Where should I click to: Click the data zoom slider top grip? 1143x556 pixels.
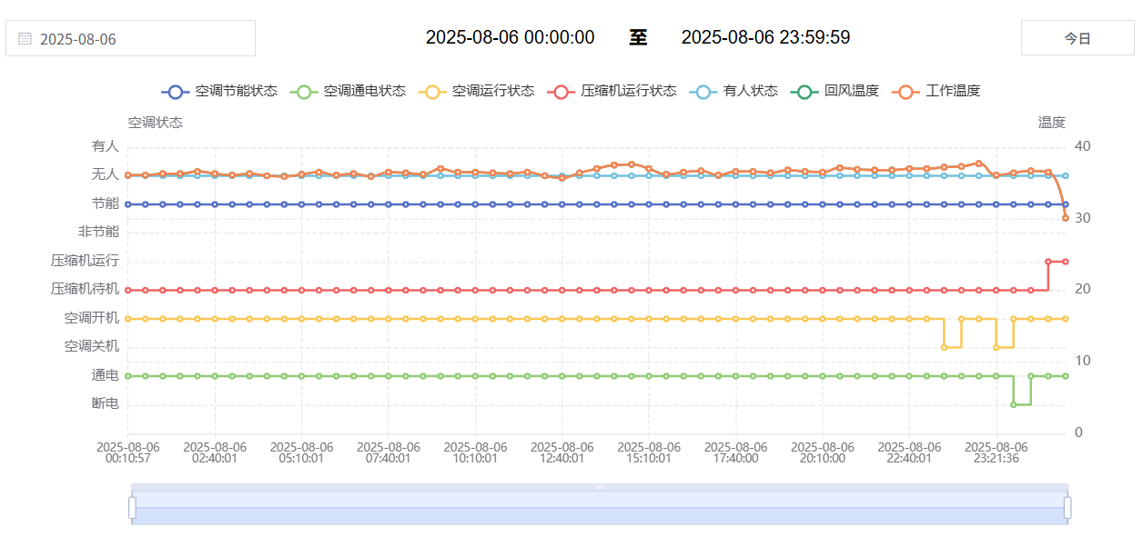click(x=600, y=487)
